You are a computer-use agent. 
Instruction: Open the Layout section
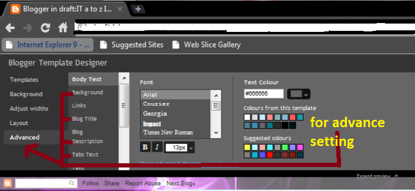pyautogui.click(x=19, y=123)
